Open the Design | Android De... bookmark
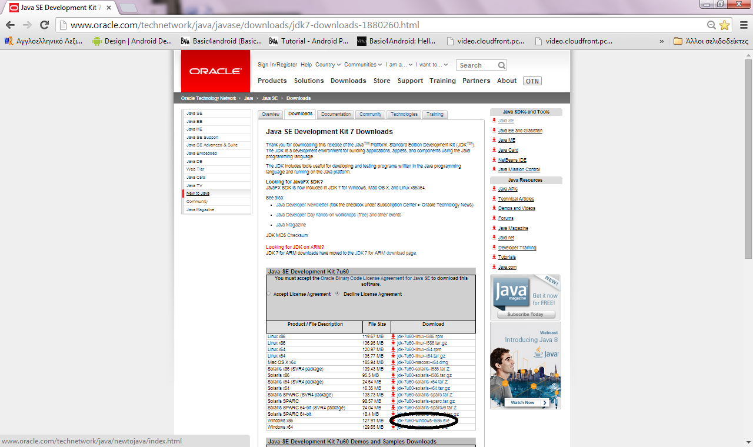This screenshot has width=753, height=447. pos(132,41)
